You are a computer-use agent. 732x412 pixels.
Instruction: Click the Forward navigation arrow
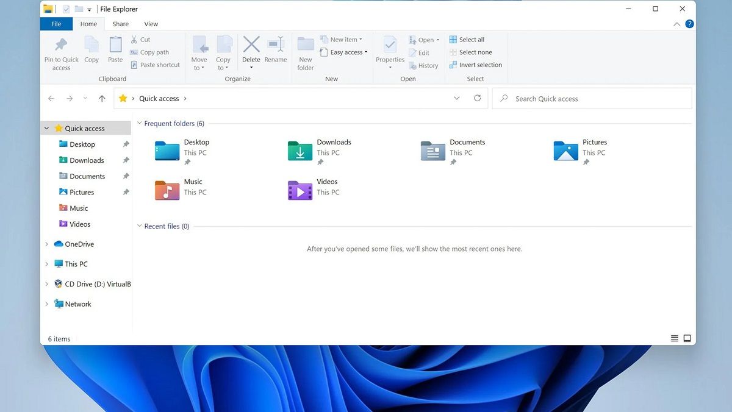click(x=70, y=99)
